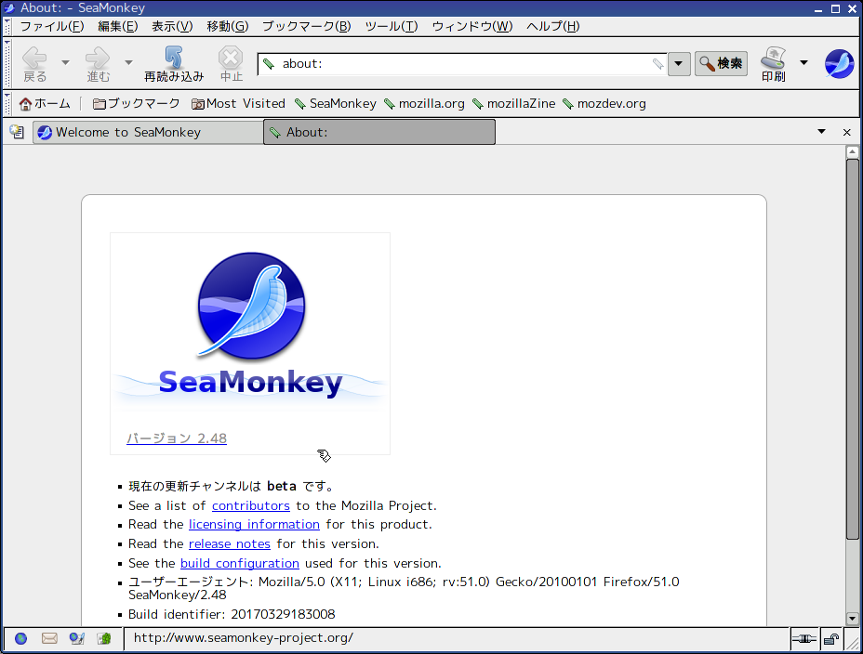Switch to the Welcome to SeaMonkey tab

[x=148, y=132]
